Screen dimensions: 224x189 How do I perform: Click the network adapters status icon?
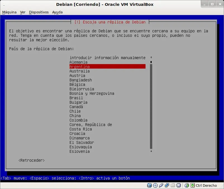tap(167, 185)
